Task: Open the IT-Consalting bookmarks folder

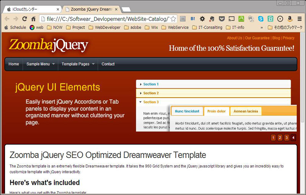Action: [x=207, y=27]
